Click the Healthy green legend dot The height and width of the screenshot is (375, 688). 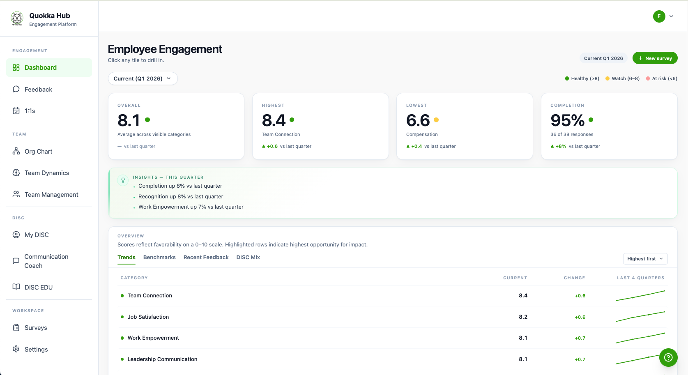pos(567,78)
